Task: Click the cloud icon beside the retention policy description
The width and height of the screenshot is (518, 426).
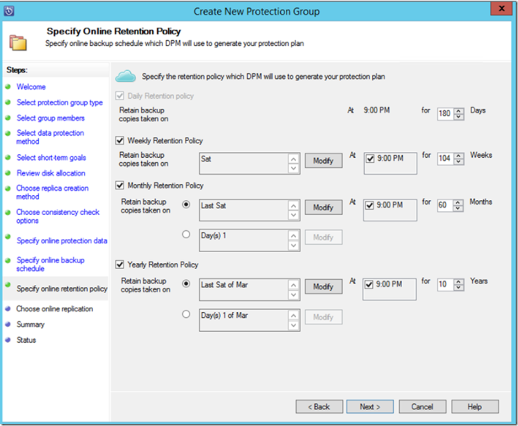Action: tap(126, 76)
